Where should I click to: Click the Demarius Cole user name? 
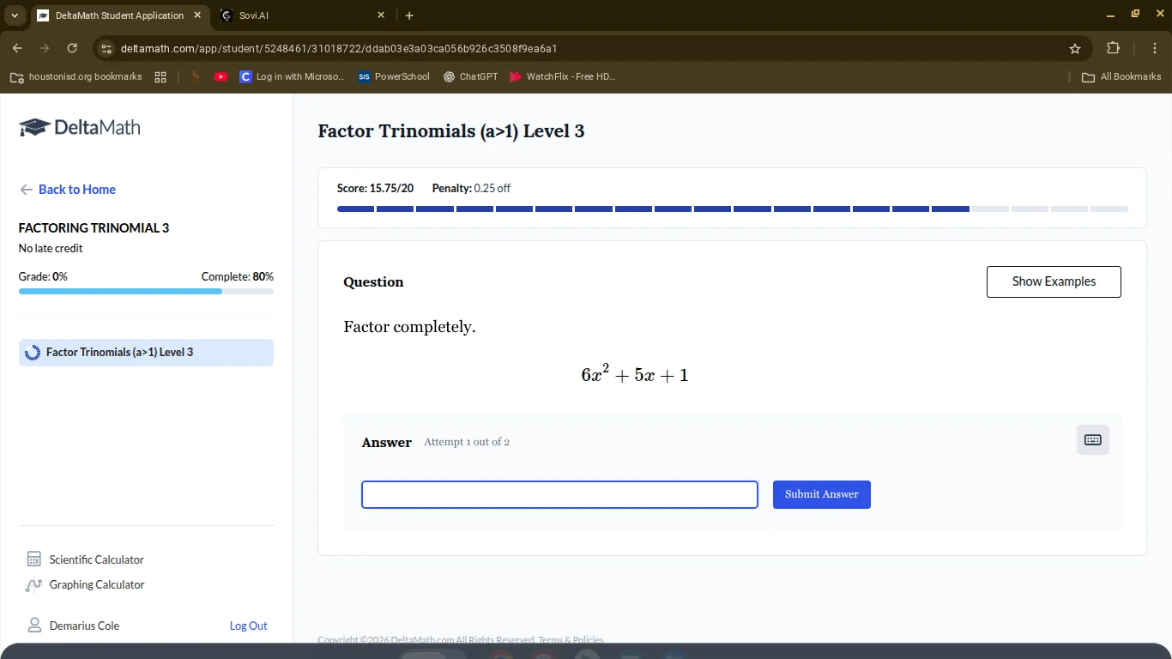84,626
